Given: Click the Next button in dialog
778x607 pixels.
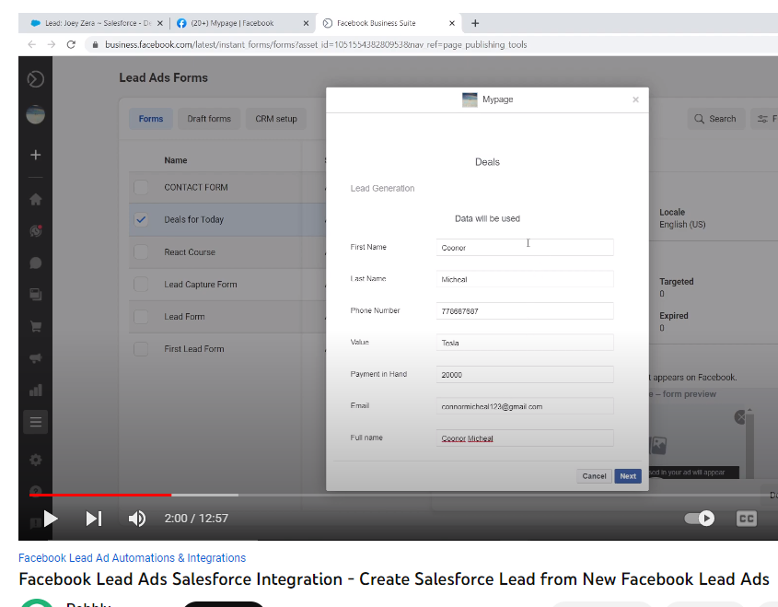Looking at the screenshot, I should coord(628,476).
